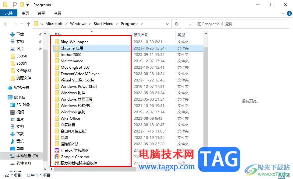Select the Windows 附件 folder
Screen dimensions: 293x179
[73, 93]
